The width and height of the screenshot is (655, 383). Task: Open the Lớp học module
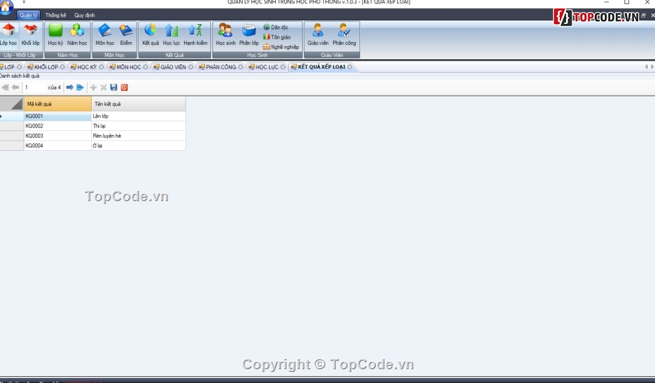point(9,34)
